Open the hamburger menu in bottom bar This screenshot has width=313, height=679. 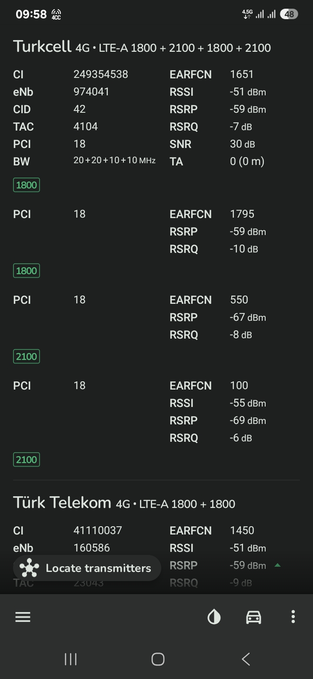click(x=23, y=617)
